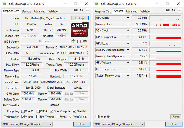Image resolution: width=184 pixels, height=128 pixels.
Task: Open the Memory Used (Dedicated) dropdown
Action: click(x=128, y=50)
